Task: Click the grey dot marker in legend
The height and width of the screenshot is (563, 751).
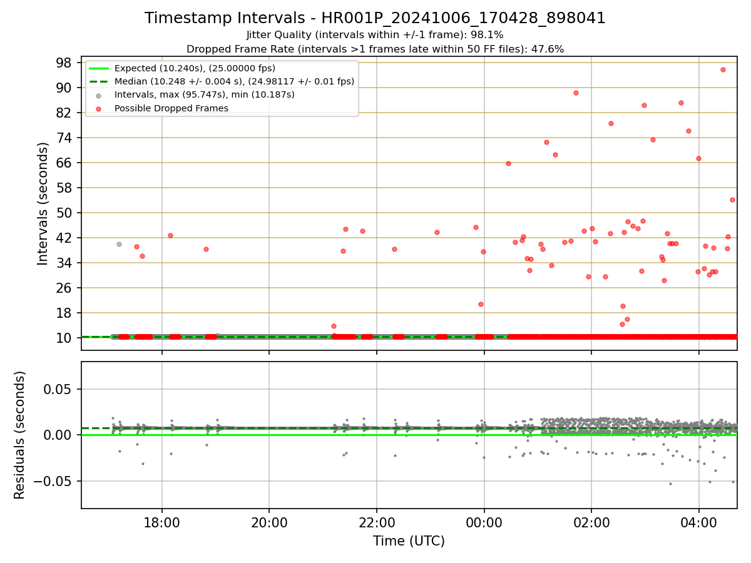Action: point(99,95)
